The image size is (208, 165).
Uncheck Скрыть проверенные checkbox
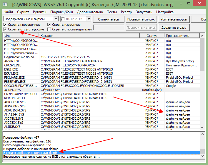[x=5, y=25]
